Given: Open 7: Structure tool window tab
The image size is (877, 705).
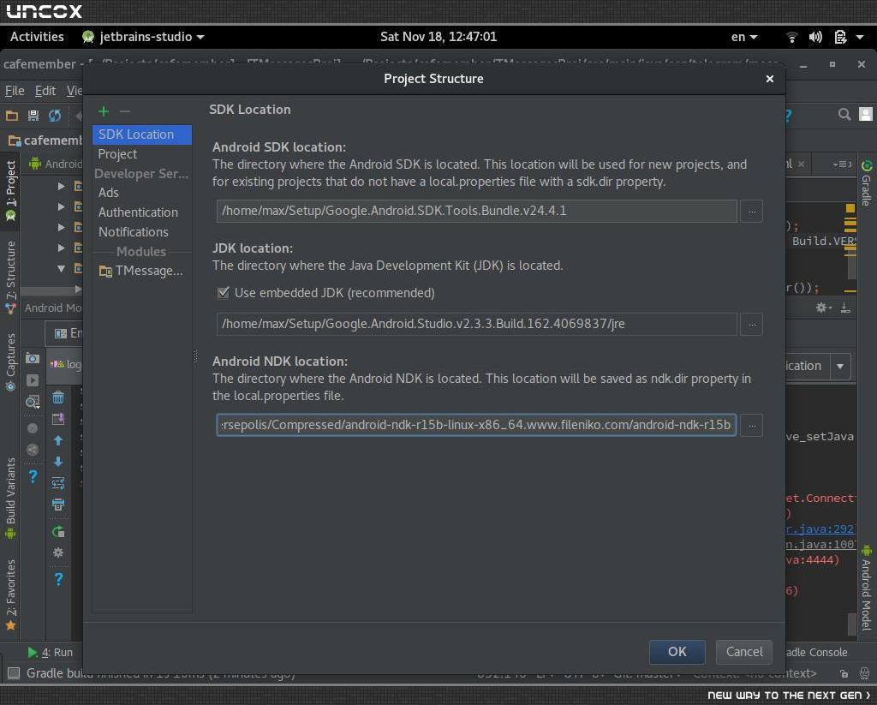Looking at the screenshot, I should pos(10,277).
